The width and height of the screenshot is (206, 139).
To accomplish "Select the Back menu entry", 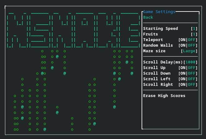I will pyautogui.click(x=148, y=17).
